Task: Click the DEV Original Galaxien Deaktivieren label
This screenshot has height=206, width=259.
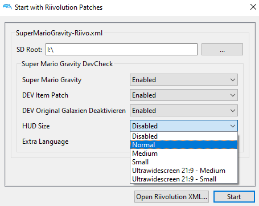Action: pyautogui.click(x=74, y=111)
